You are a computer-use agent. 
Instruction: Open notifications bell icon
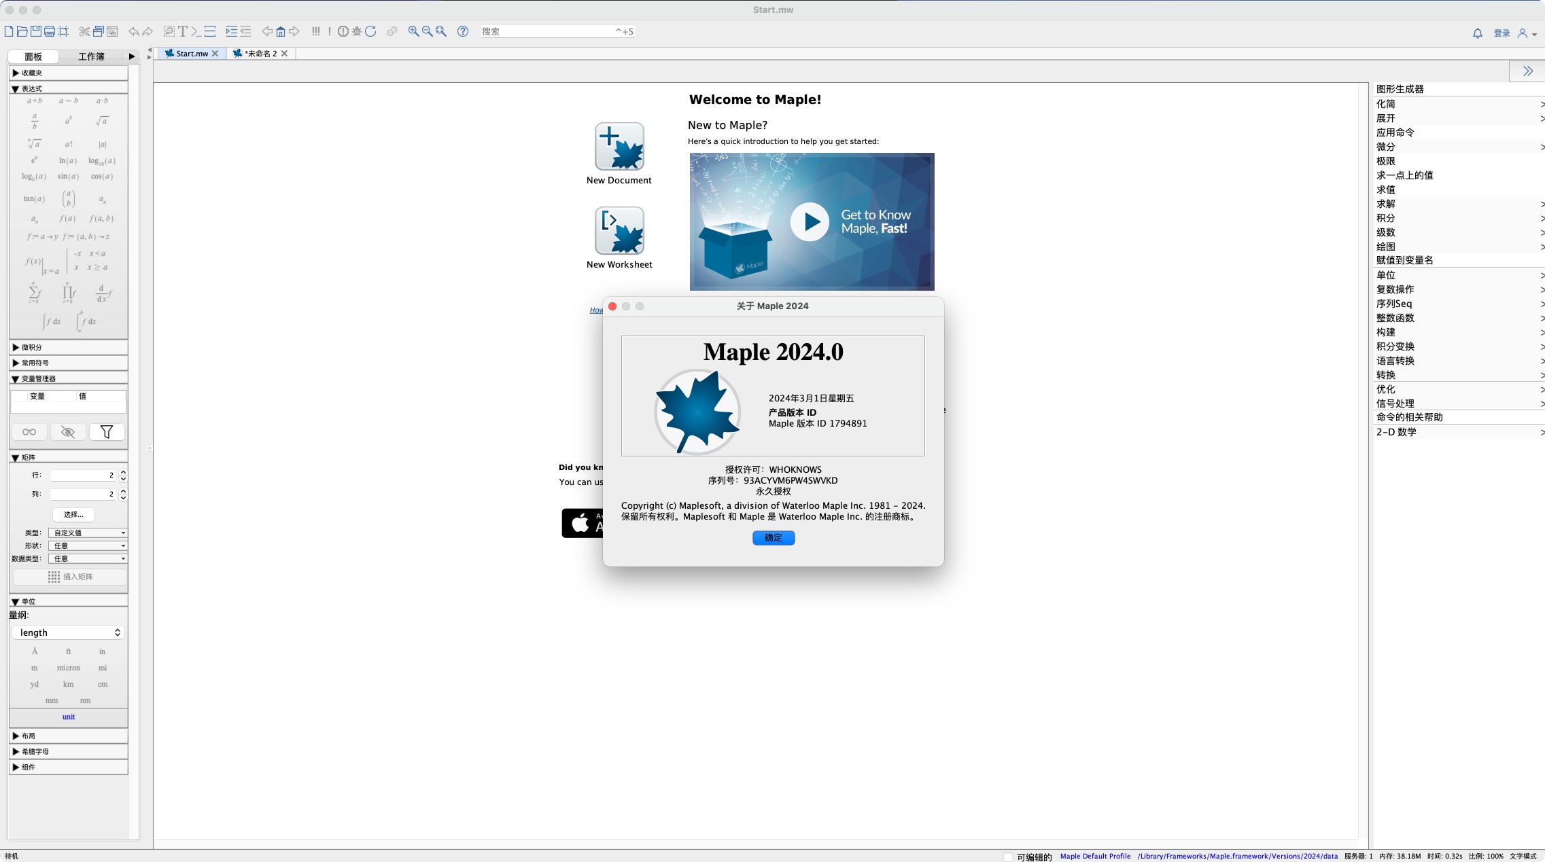click(1478, 33)
